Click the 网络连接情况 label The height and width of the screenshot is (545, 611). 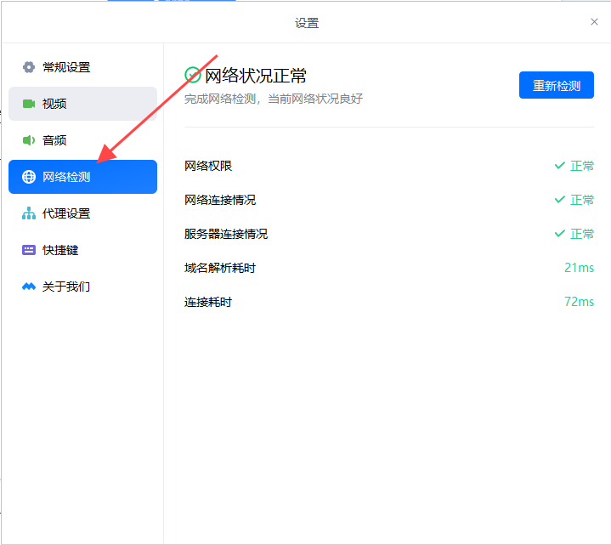click(x=220, y=200)
